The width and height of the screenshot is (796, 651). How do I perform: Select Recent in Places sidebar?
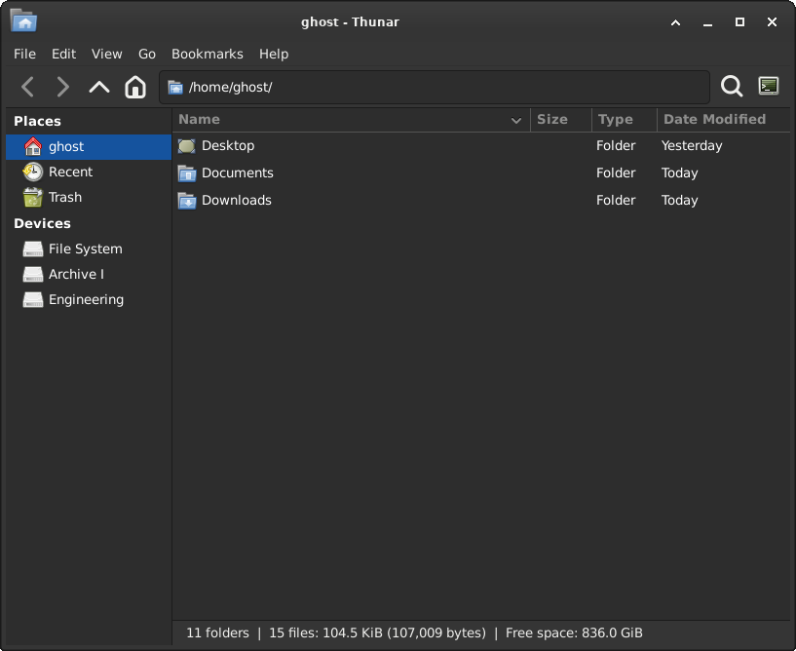[x=89, y=172]
